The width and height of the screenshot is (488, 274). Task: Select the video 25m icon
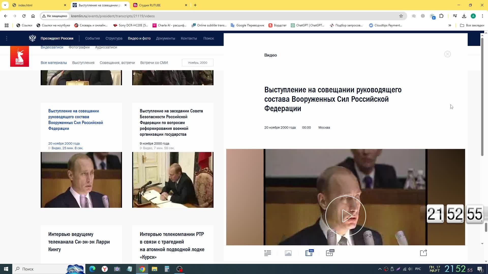pos(309,253)
